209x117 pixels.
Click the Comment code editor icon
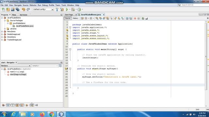coord(143,18)
